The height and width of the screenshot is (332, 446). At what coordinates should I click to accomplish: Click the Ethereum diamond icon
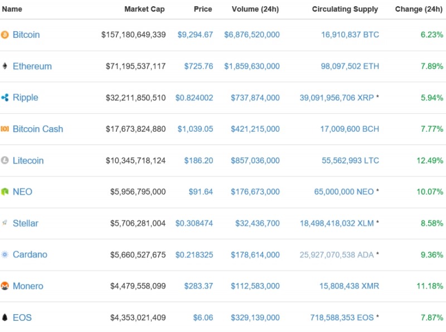pyautogui.click(x=5, y=66)
